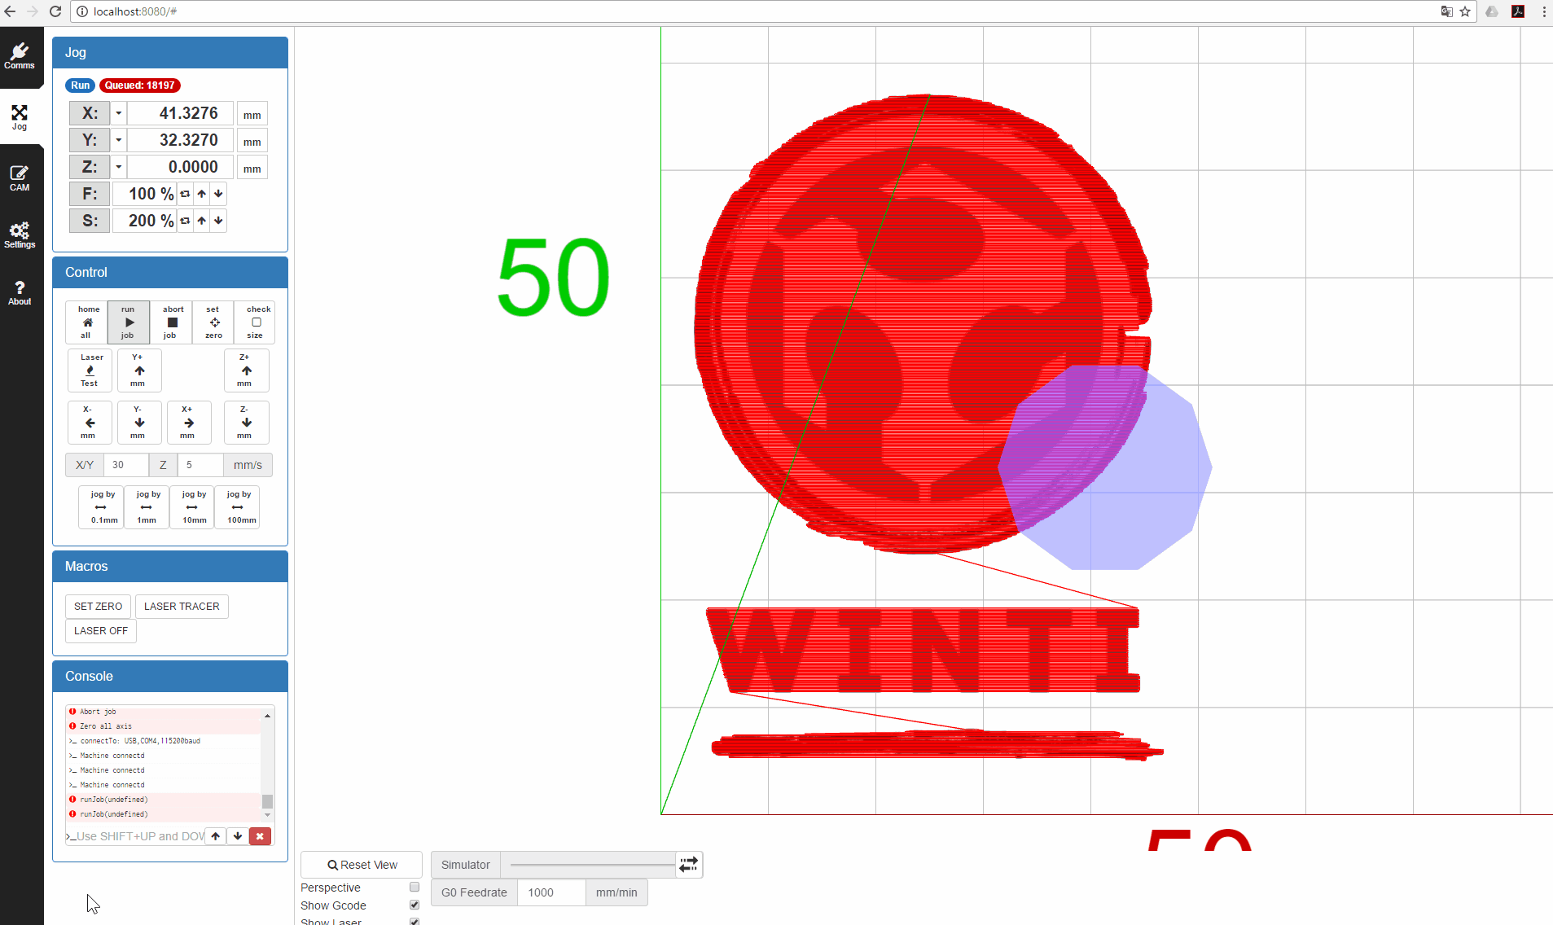The height and width of the screenshot is (925, 1553).
Task: Click the Z jog speed field
Action: click(x=200, y=465)
